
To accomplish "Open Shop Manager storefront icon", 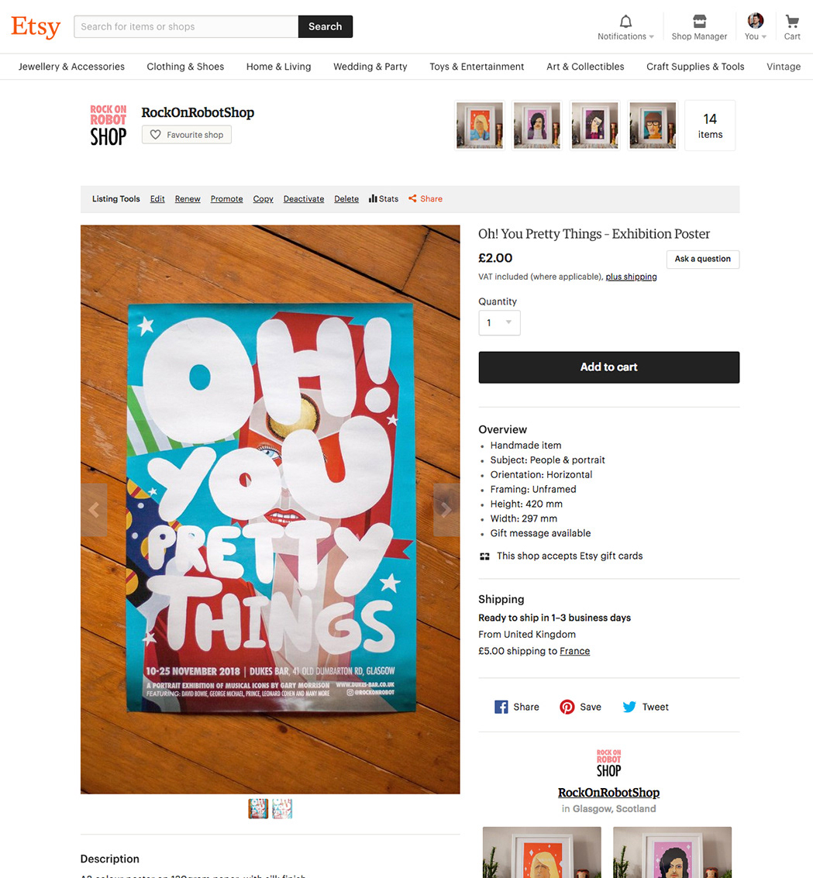I will pos(699,21).
